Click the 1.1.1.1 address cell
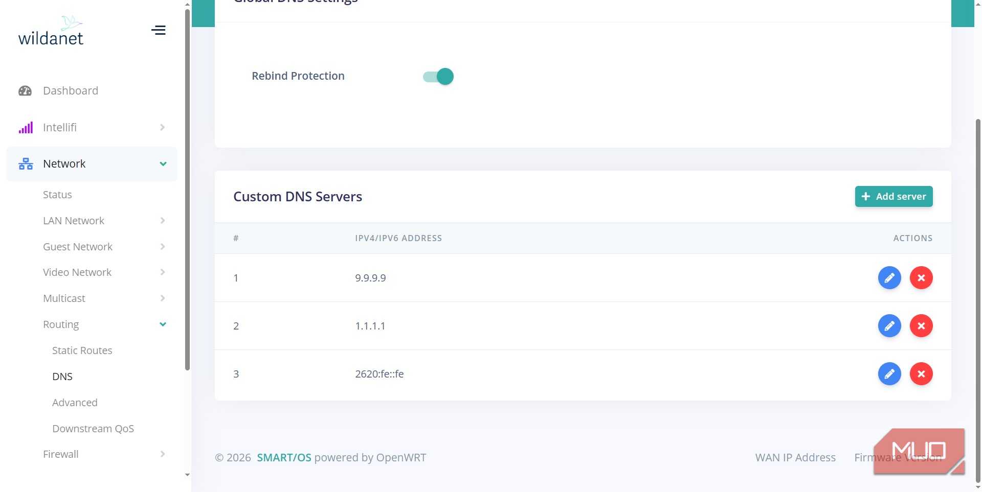Screen dimensions: 982x492 (370, 326)
